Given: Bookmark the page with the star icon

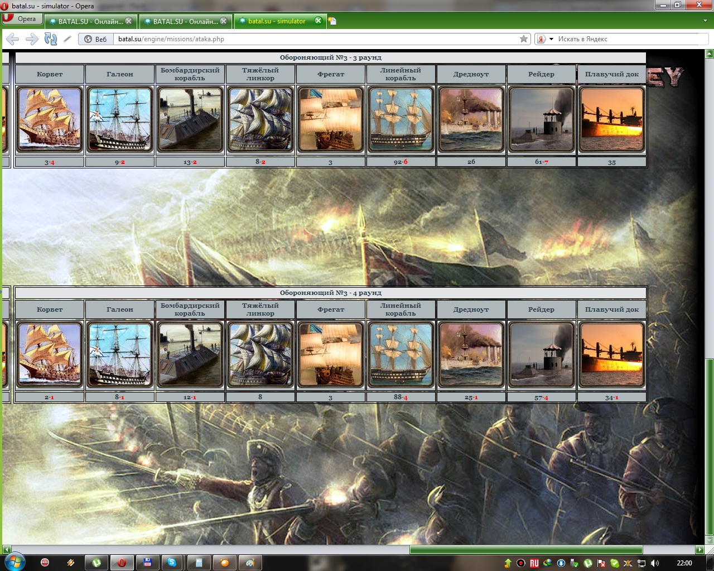Looking at the screenshot, I should (x=524, y=39).
